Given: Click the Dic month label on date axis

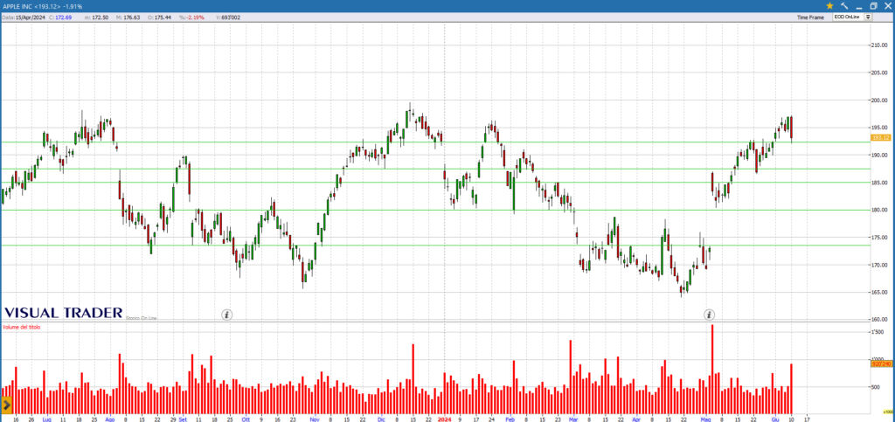Looking at the screenshot, I should coord(381,419).
